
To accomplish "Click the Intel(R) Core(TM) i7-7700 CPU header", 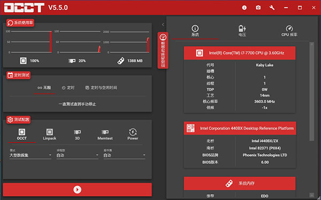I will coord(240,53).
